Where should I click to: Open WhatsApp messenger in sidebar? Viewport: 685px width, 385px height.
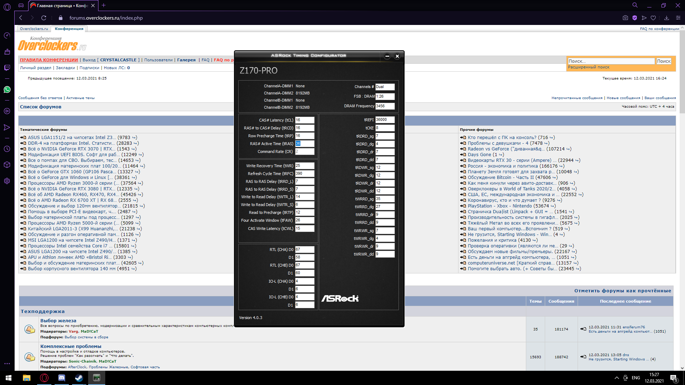[7, 89]
